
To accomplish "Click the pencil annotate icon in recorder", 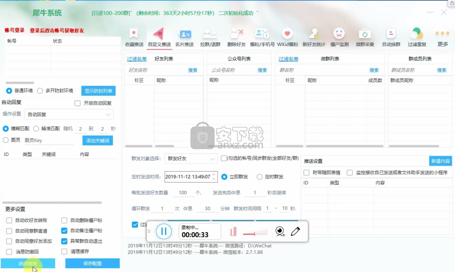I will pos(295,232).
